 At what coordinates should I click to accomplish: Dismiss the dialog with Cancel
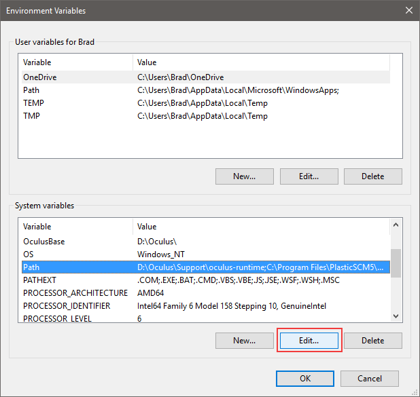click(370, 379)
